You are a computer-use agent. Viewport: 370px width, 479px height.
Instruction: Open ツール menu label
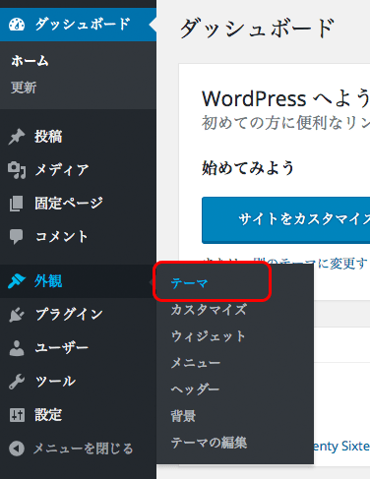(55, 382)
